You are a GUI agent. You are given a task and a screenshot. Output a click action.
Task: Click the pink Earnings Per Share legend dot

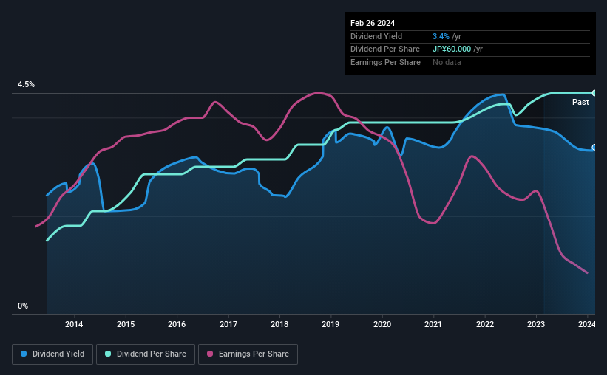[210, 354]
